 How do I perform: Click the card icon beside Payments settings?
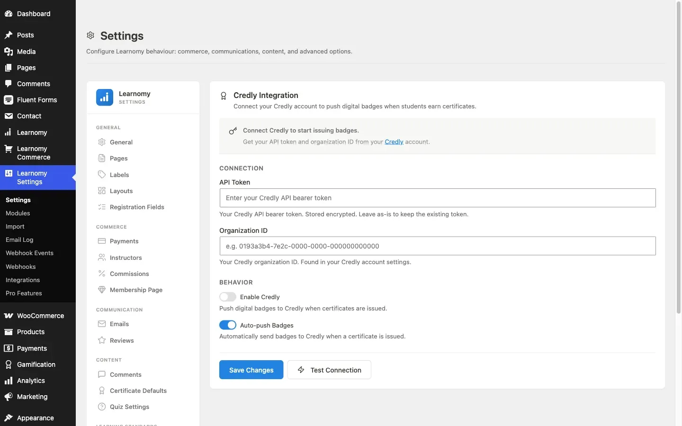pyautogui.click(x=102, y=241)
